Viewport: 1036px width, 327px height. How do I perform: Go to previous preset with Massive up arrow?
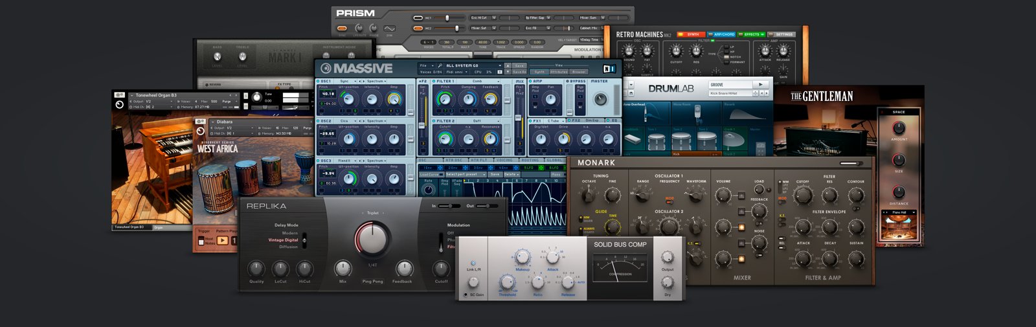click(508, 65)
